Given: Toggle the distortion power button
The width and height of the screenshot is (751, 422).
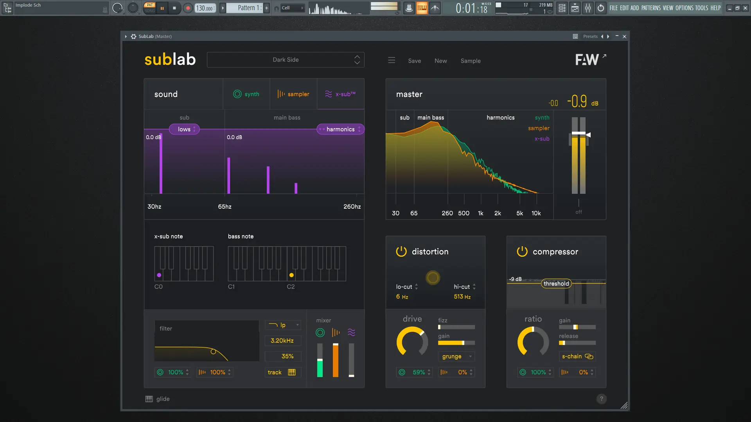Looking at the screenshot, I should tap(401, 252).
